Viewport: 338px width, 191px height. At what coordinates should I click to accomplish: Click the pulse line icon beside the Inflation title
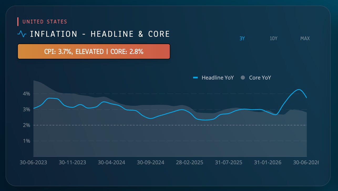tap(22, 34)
